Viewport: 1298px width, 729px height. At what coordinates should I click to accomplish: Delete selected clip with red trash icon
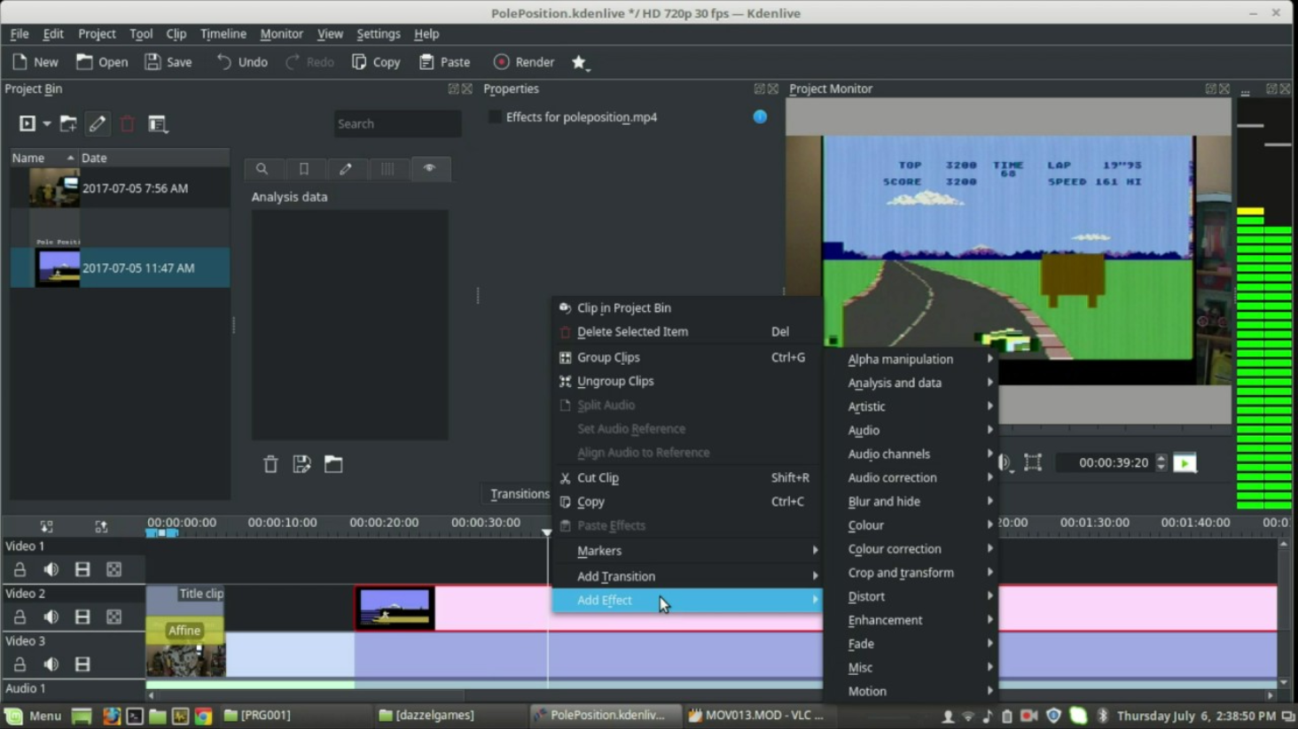(128, 124)
